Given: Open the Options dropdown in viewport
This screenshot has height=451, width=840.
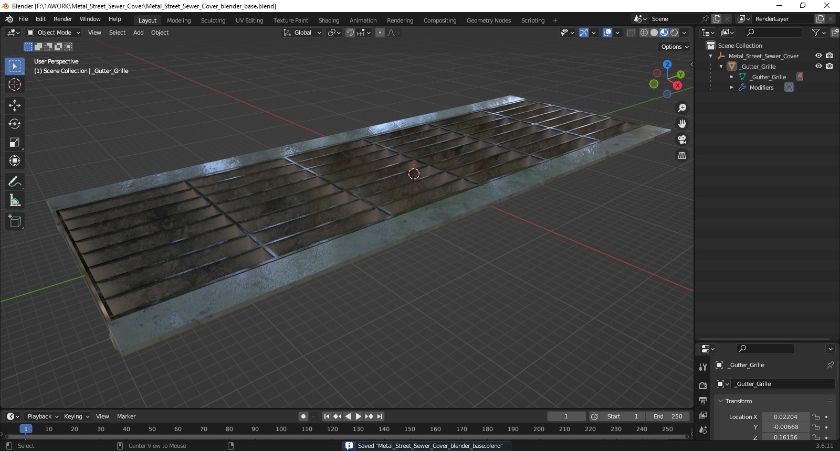Looking at the screenshot, I should click(x=675, y=47).
